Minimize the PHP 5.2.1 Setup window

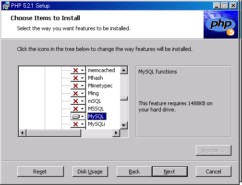click(x=217, y=6)
